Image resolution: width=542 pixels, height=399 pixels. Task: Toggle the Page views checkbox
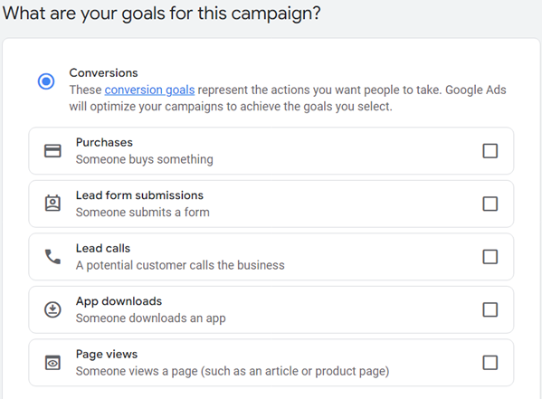(490, 363)
